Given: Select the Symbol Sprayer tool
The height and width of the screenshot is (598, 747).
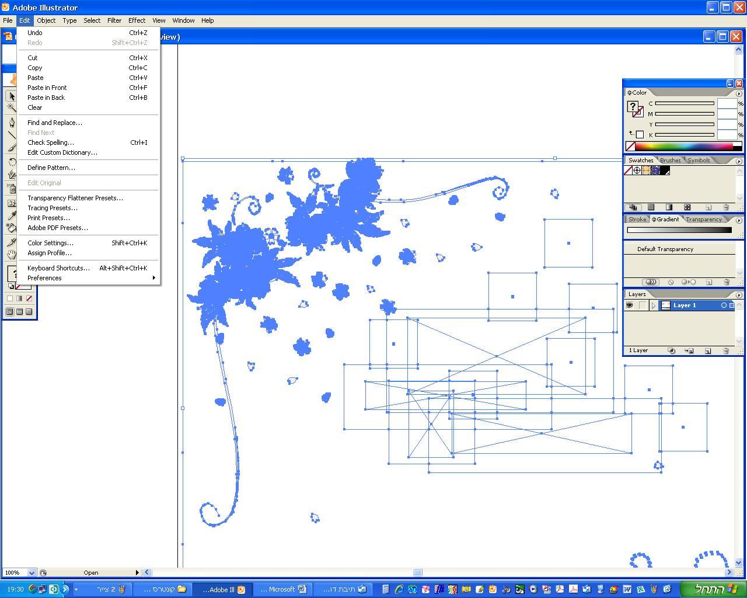Looking at the screenshot, I should pyautogui.click(x=11, y=189).
